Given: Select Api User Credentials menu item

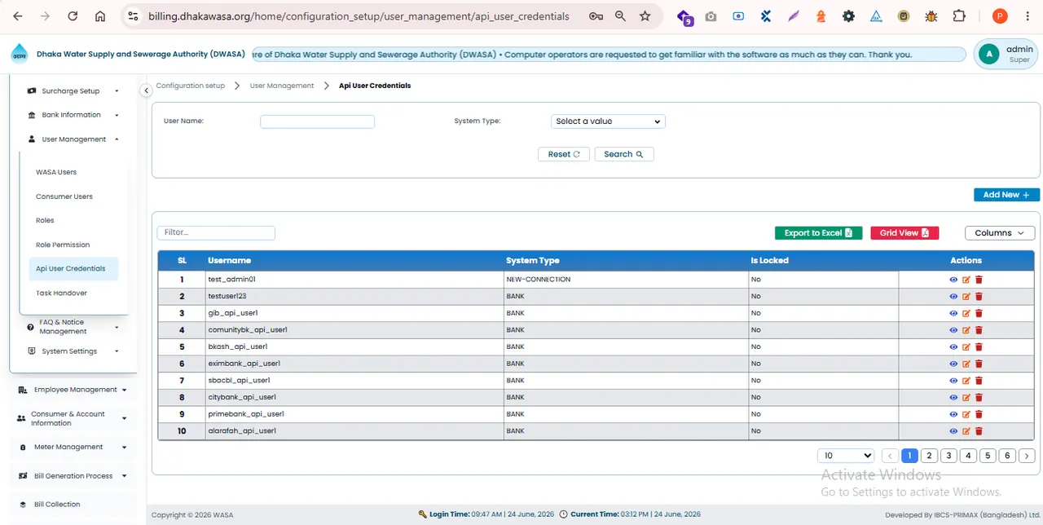Looking at the screenshot, I should 73,268.
